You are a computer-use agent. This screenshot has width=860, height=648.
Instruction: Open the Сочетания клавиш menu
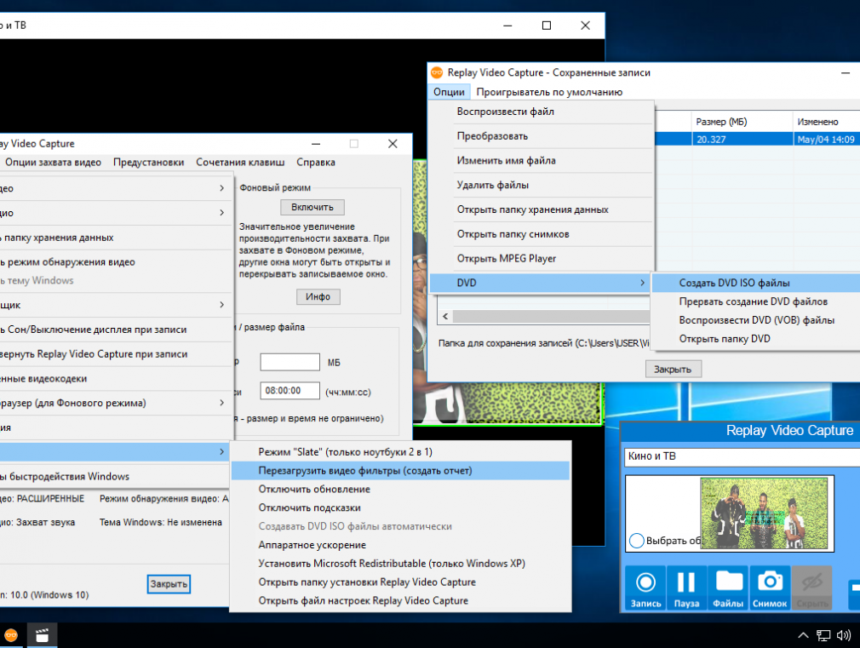click(240, 162)
